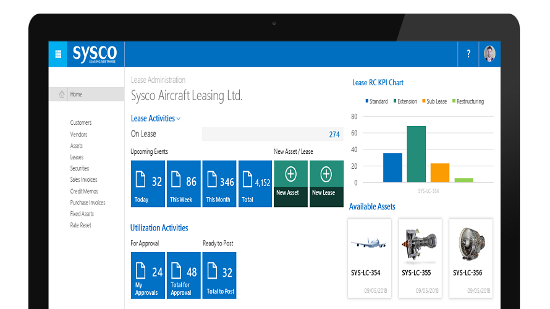
Task: Click the Lease Administration breadcrumb text
Action: point(158,80)
